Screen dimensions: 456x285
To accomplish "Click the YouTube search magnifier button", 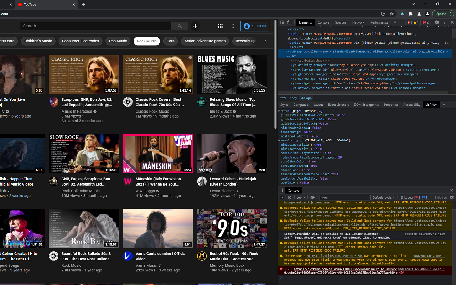I will pyautogui.click(x=180, y=26).
